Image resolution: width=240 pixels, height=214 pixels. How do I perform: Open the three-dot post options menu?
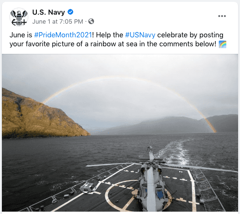pos(222,16)
